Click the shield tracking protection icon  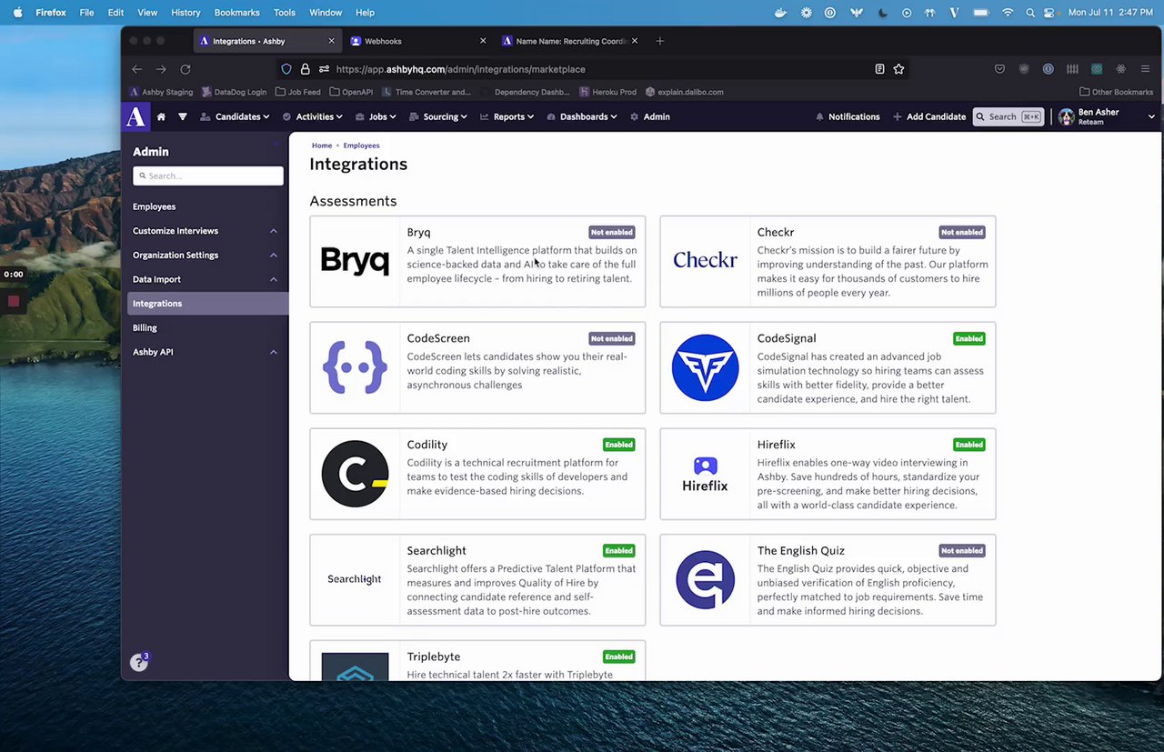tap(286, 69)
